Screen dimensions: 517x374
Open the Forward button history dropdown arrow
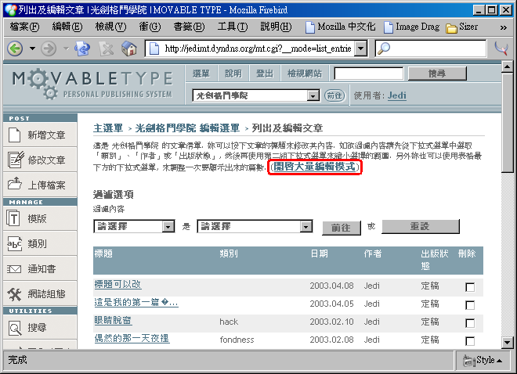pyautogui.click(x=66, y=49)
